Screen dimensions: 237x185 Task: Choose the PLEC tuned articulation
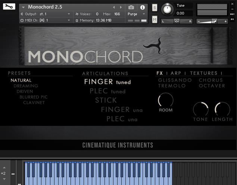[x=107, y=91]
